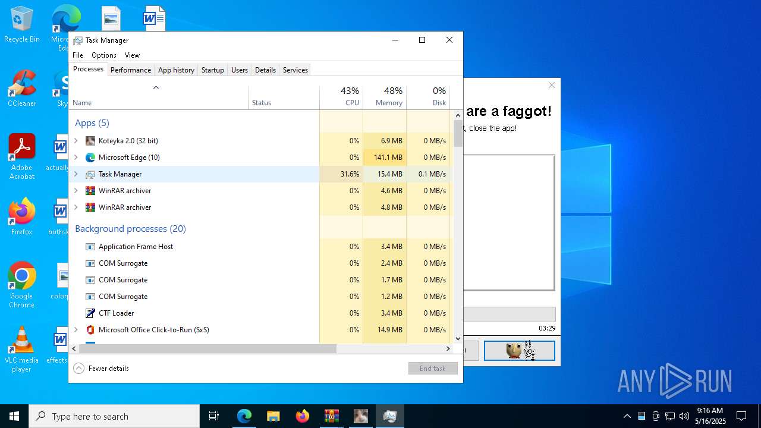Switch to the Performance tab
The height and width of the screenshot is (428, 761).
click(131, 70)
